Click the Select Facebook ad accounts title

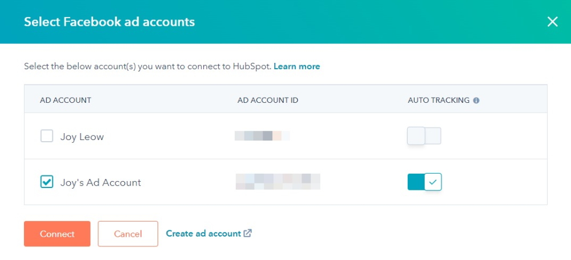109,22
